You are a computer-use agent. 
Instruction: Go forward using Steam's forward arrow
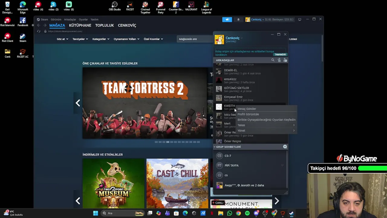[45, 25]
